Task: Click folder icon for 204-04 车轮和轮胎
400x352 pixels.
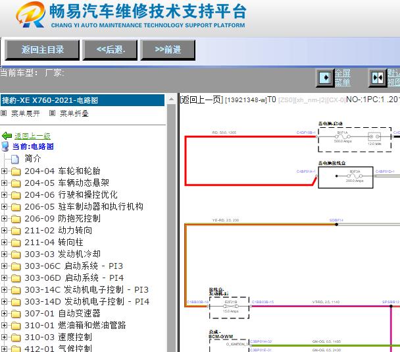Action: click(16, 171)
